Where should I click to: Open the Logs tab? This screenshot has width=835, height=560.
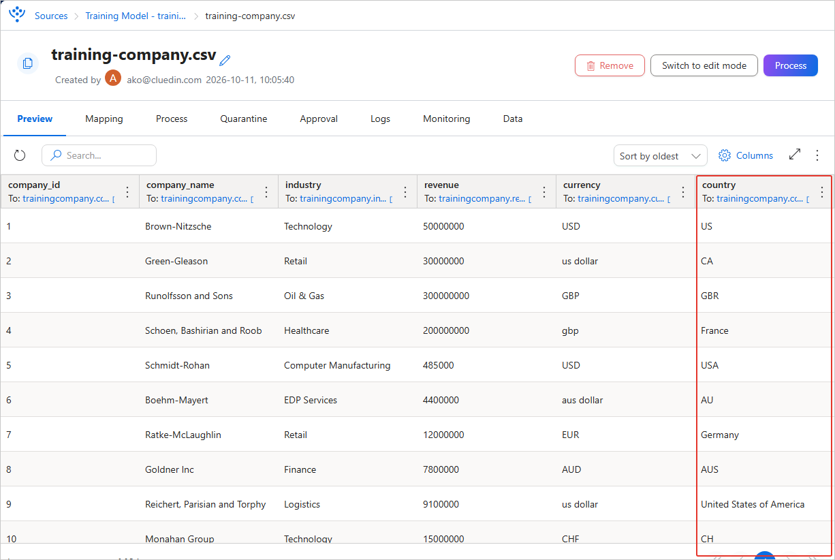tap(380, 119)
